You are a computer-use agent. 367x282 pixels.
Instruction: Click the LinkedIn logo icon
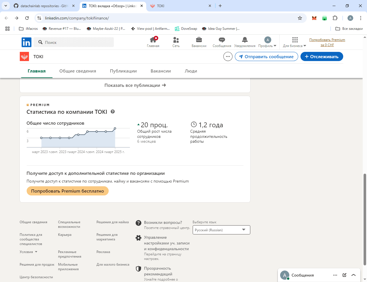click(x=26, y=42)
